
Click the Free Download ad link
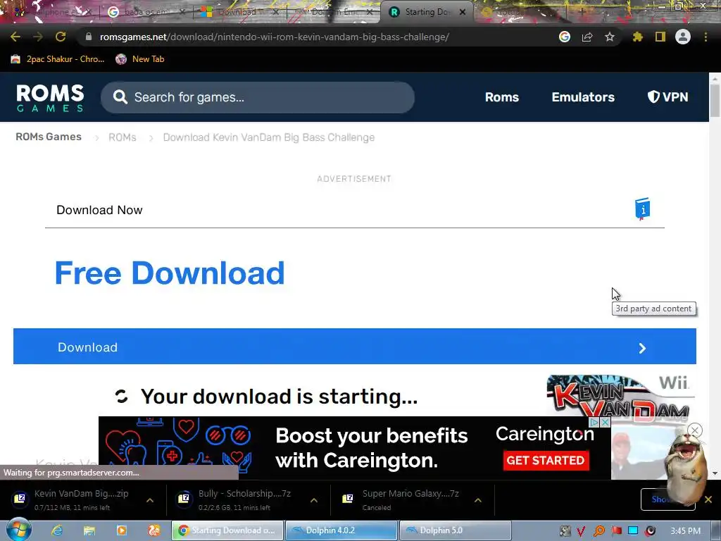[x=170, y=273]
